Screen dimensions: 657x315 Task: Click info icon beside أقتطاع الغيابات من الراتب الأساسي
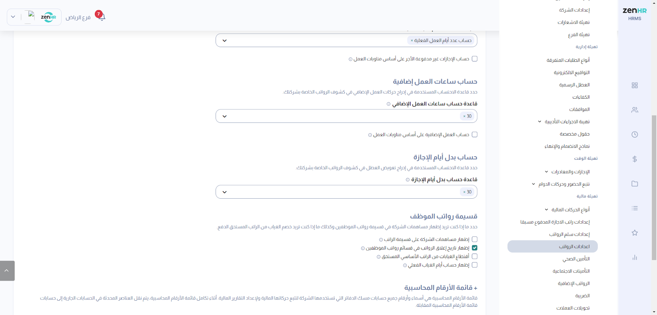coord(379,257)
